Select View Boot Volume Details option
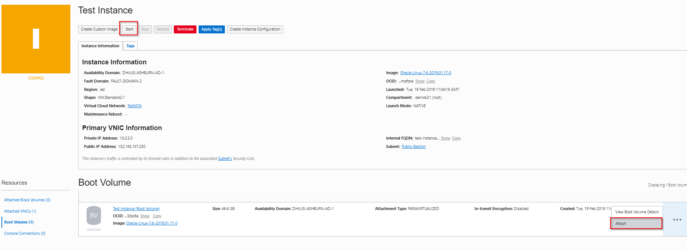The width and height of the screenshot is (687, 250). coord(637,212)
